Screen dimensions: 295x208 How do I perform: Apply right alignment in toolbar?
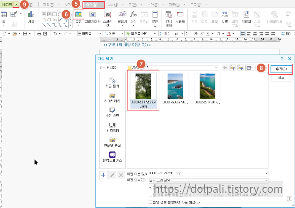[x=261, y=34]
